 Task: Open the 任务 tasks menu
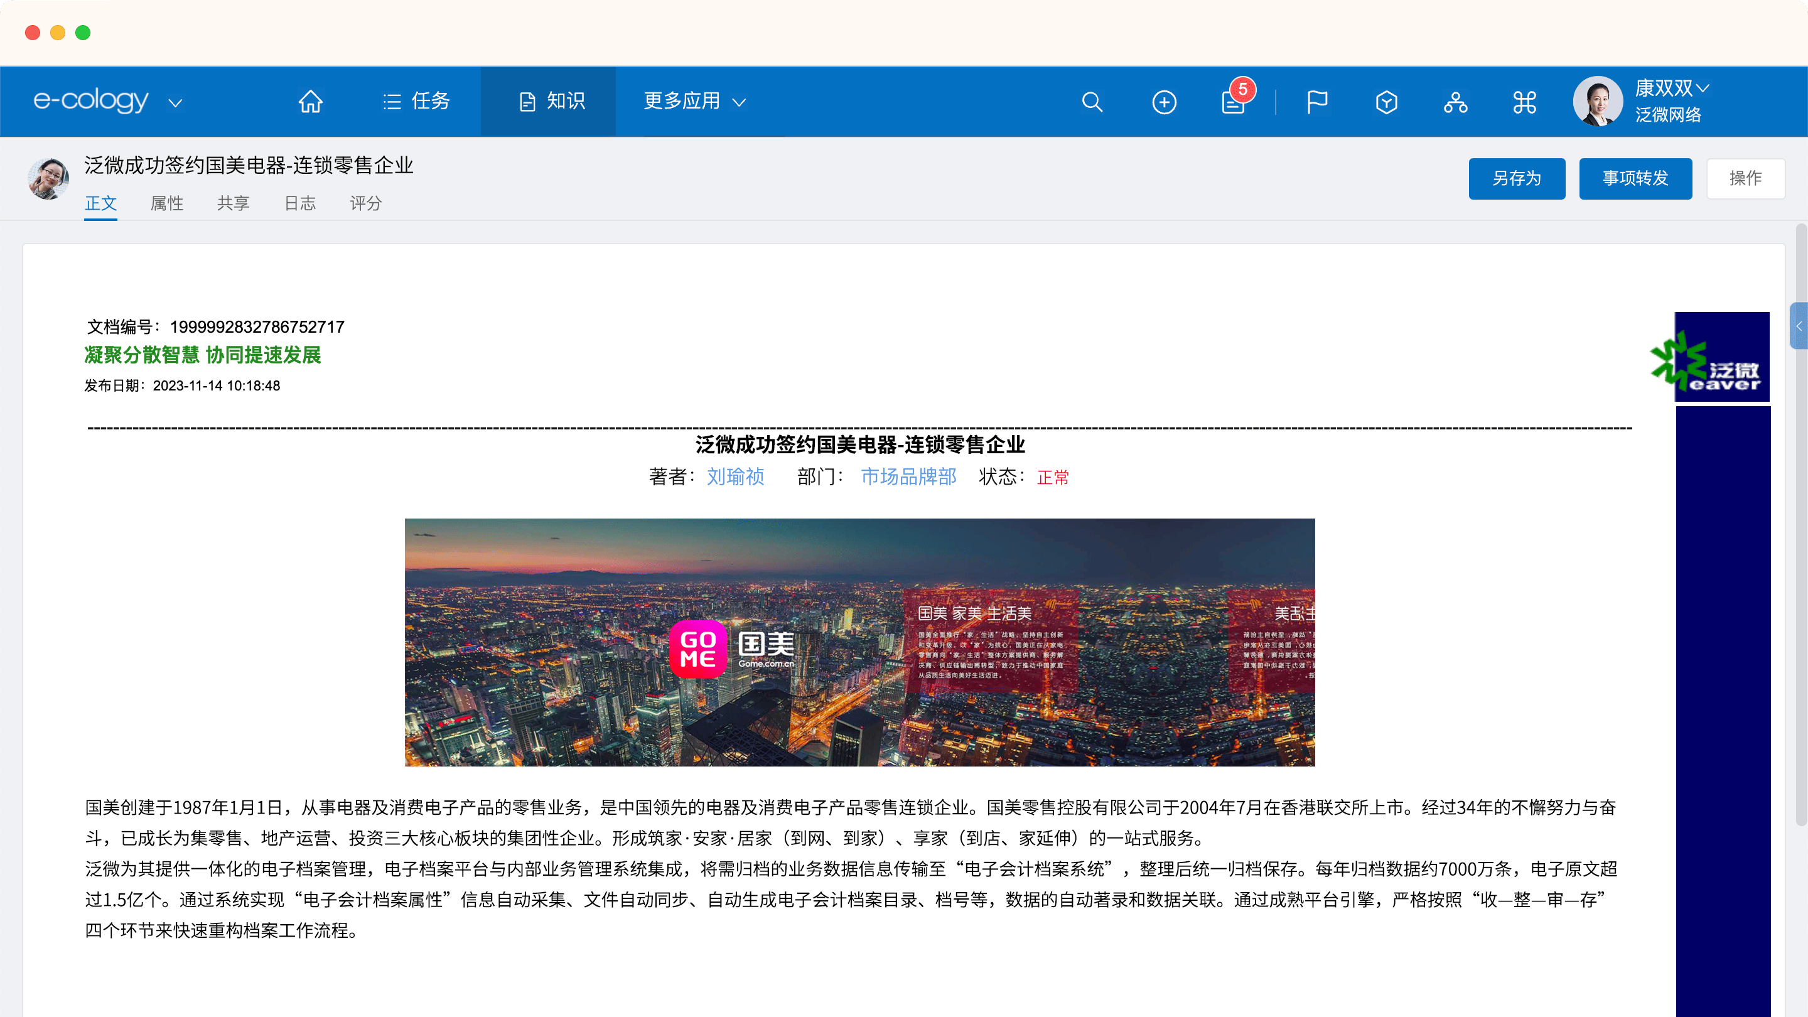(416, 102)
